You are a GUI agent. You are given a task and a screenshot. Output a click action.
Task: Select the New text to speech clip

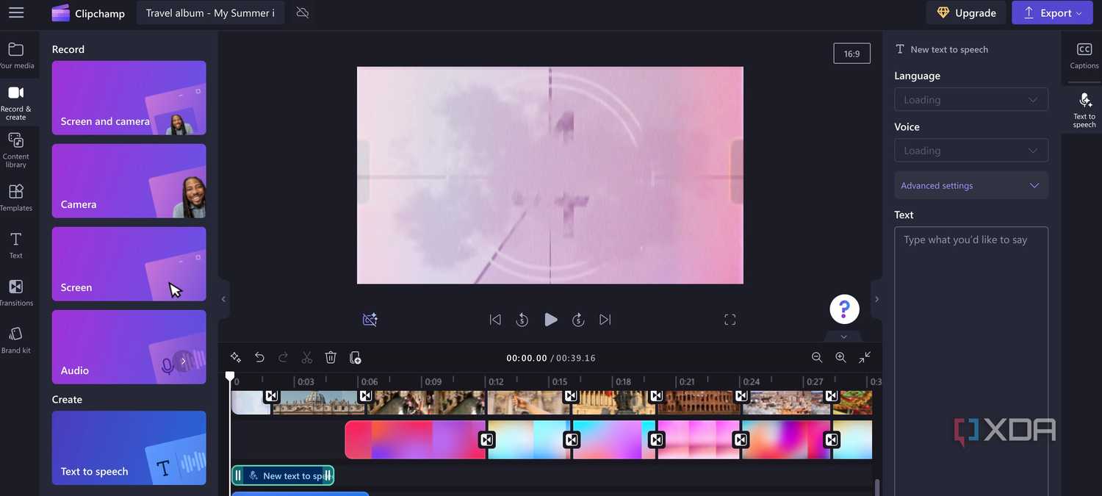(283, 475)
